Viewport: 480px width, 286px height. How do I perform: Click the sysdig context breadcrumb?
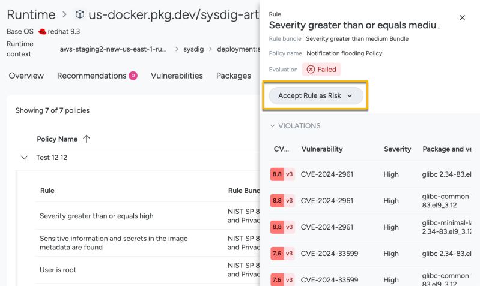tap(193, 49)
